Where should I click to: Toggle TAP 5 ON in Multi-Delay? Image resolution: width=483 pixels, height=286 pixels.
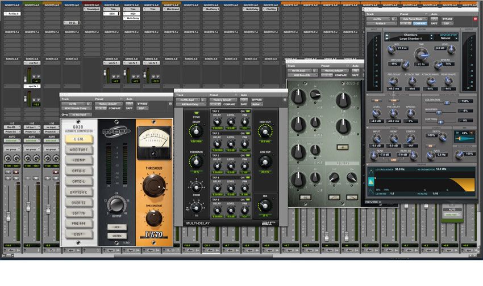coord(248,200)
